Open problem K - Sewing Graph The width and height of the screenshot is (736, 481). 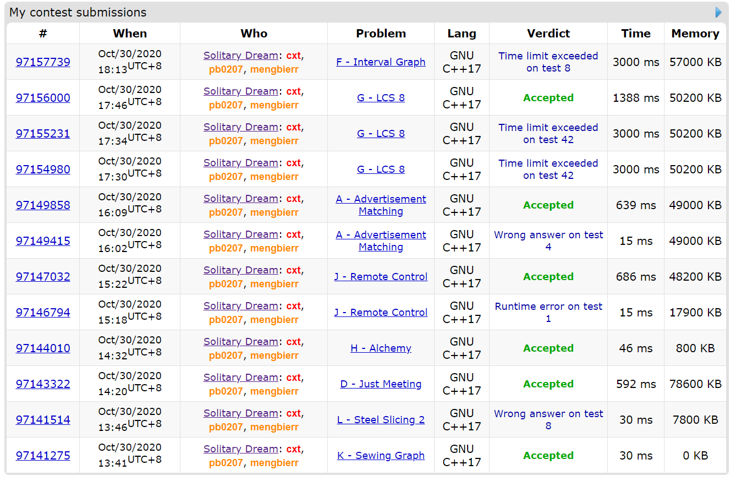pyautogui.click(x=381, y=456)
